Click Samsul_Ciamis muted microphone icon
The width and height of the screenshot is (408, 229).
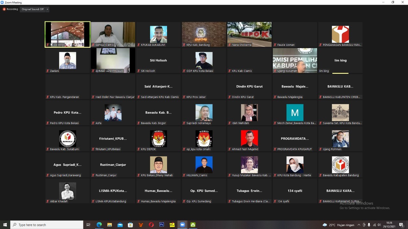pyautogui.click(x=93, y=45)
